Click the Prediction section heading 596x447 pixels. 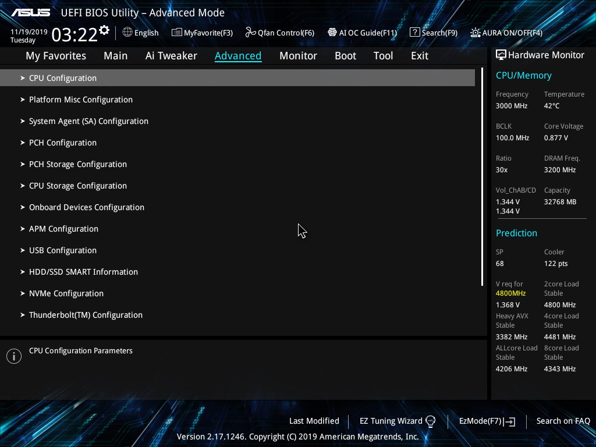click(x=516, y=233)
